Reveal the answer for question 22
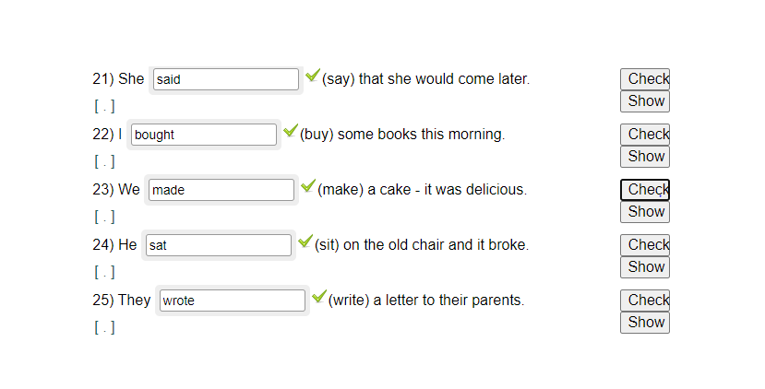 click(x=644, y=157)
